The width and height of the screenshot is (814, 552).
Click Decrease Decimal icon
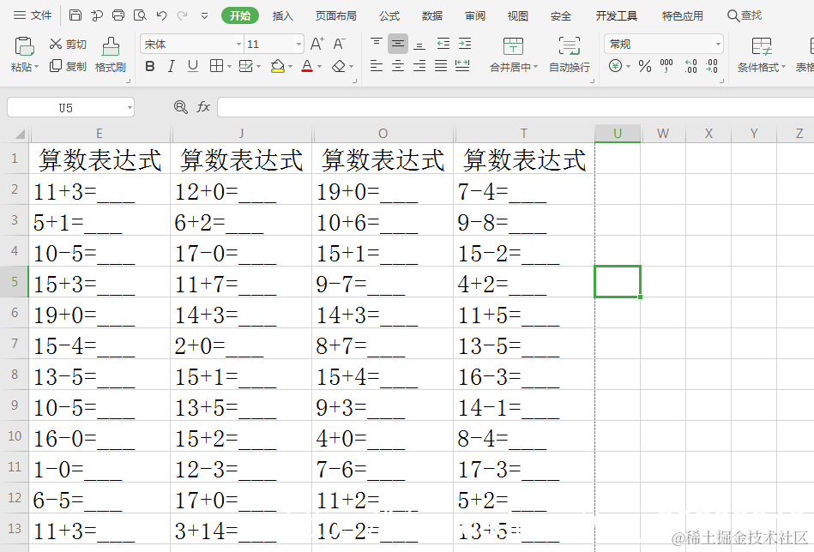(712, 66)
